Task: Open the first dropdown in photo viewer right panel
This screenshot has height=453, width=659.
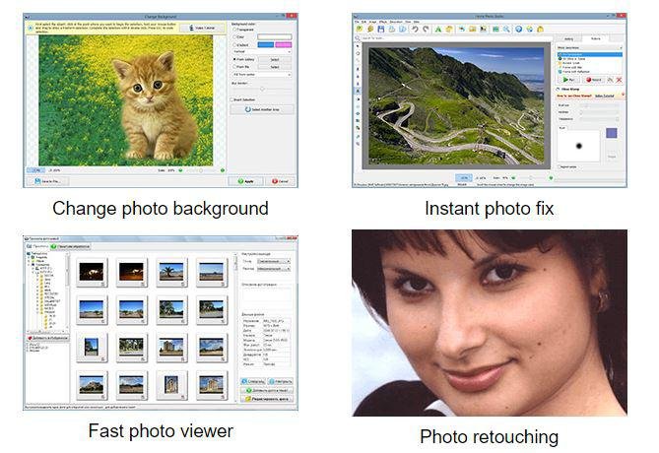Action: click(274, 261)
